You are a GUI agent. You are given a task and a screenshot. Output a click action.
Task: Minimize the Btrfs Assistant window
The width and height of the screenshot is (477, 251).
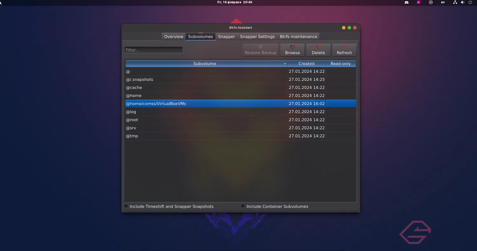pyautogui.click(x=343, y=28)
